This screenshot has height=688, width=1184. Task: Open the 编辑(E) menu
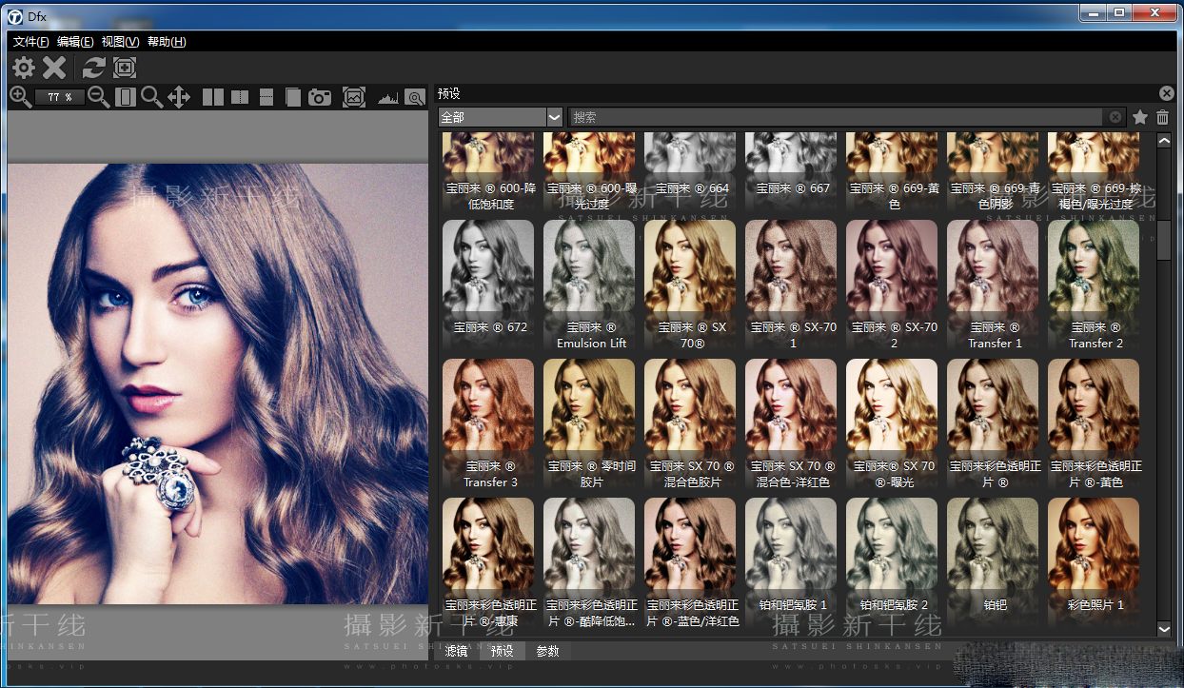(x=75, y=42)
